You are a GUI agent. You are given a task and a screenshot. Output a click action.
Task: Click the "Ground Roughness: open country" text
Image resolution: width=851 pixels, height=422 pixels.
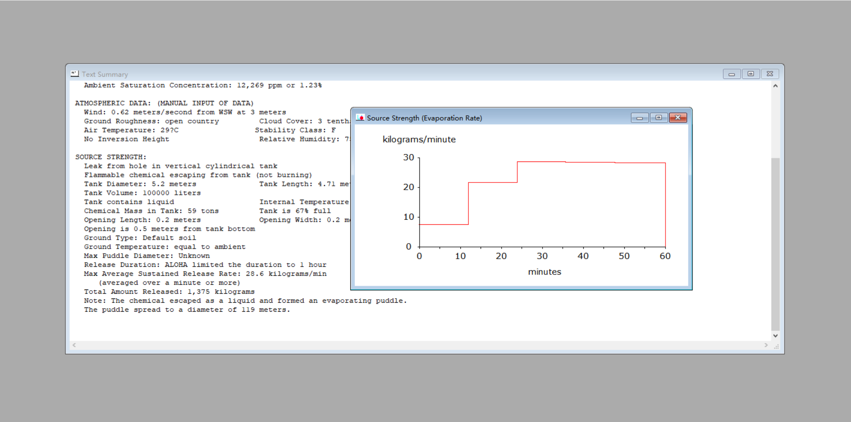(x=151, y=121)
